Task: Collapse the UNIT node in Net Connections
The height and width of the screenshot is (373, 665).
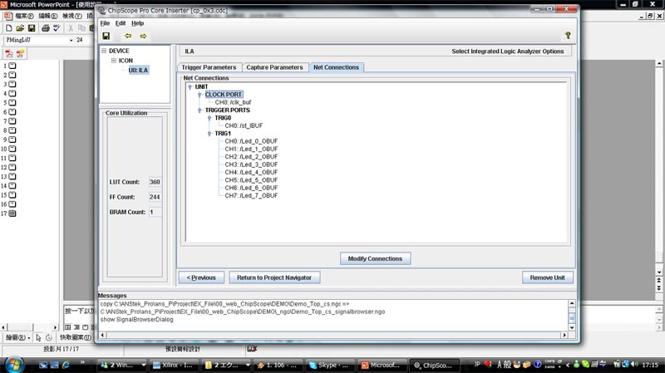Action: click(x=190, y=87)
